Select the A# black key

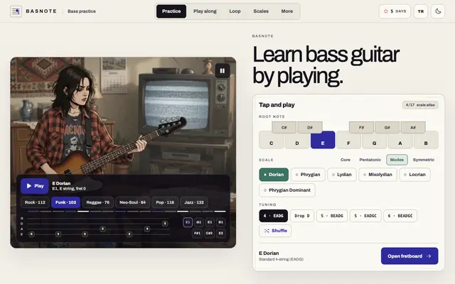pyautogui.click(x=413, y=127)
